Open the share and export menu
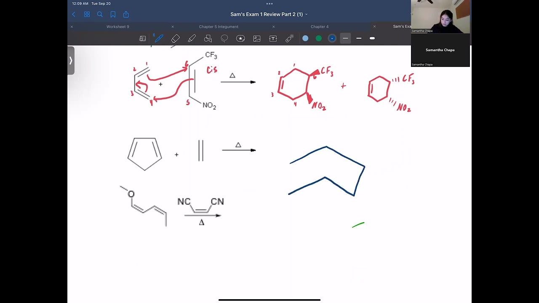The height and width of the screenshot is (303, 539). 126,14
